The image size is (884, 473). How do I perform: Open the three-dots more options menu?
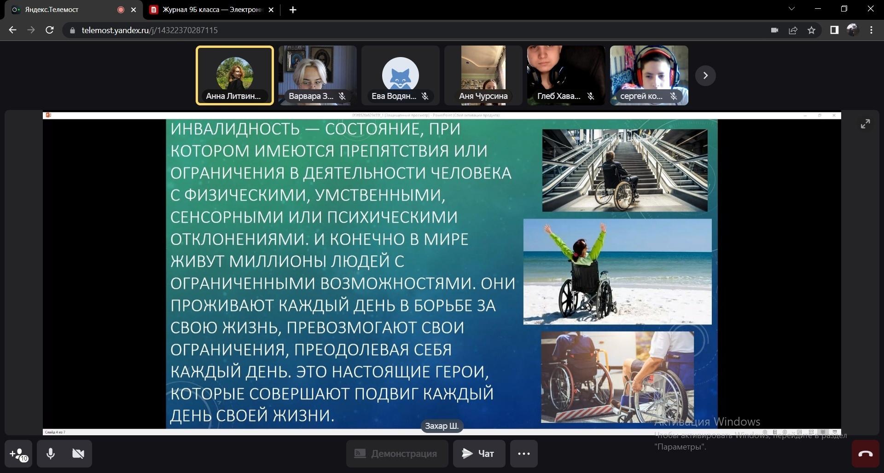[x=523, y=454]
